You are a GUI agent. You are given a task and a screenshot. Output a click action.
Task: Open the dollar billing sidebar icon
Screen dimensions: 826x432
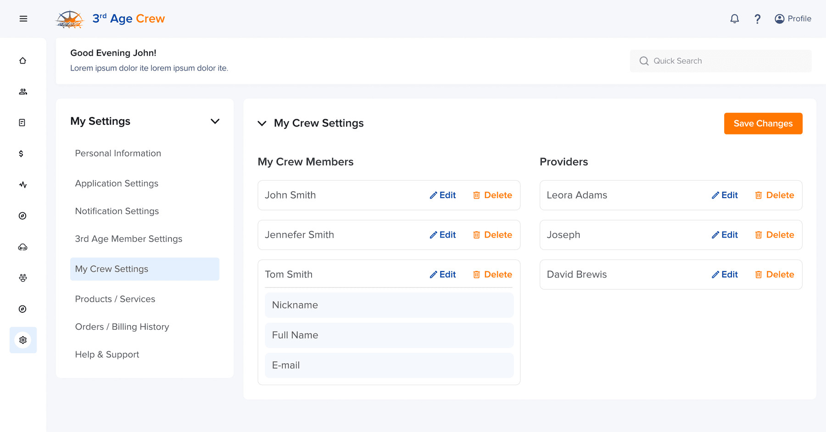[21, 154]
